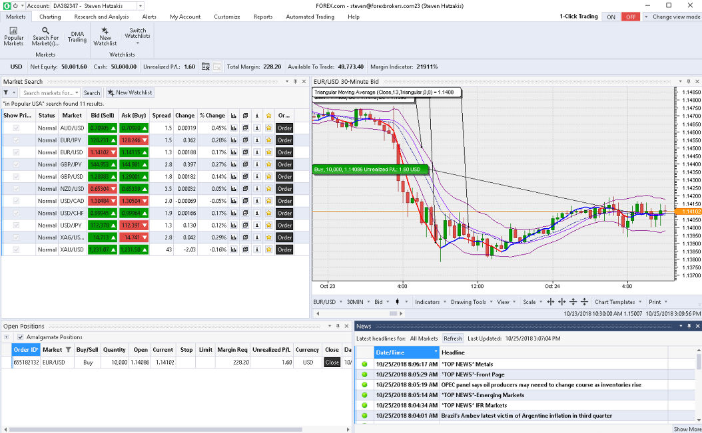The width and height of the screenshot is (702, 433).
Task: Open Switch Watchlists dropdown
Action: point(137,36)
